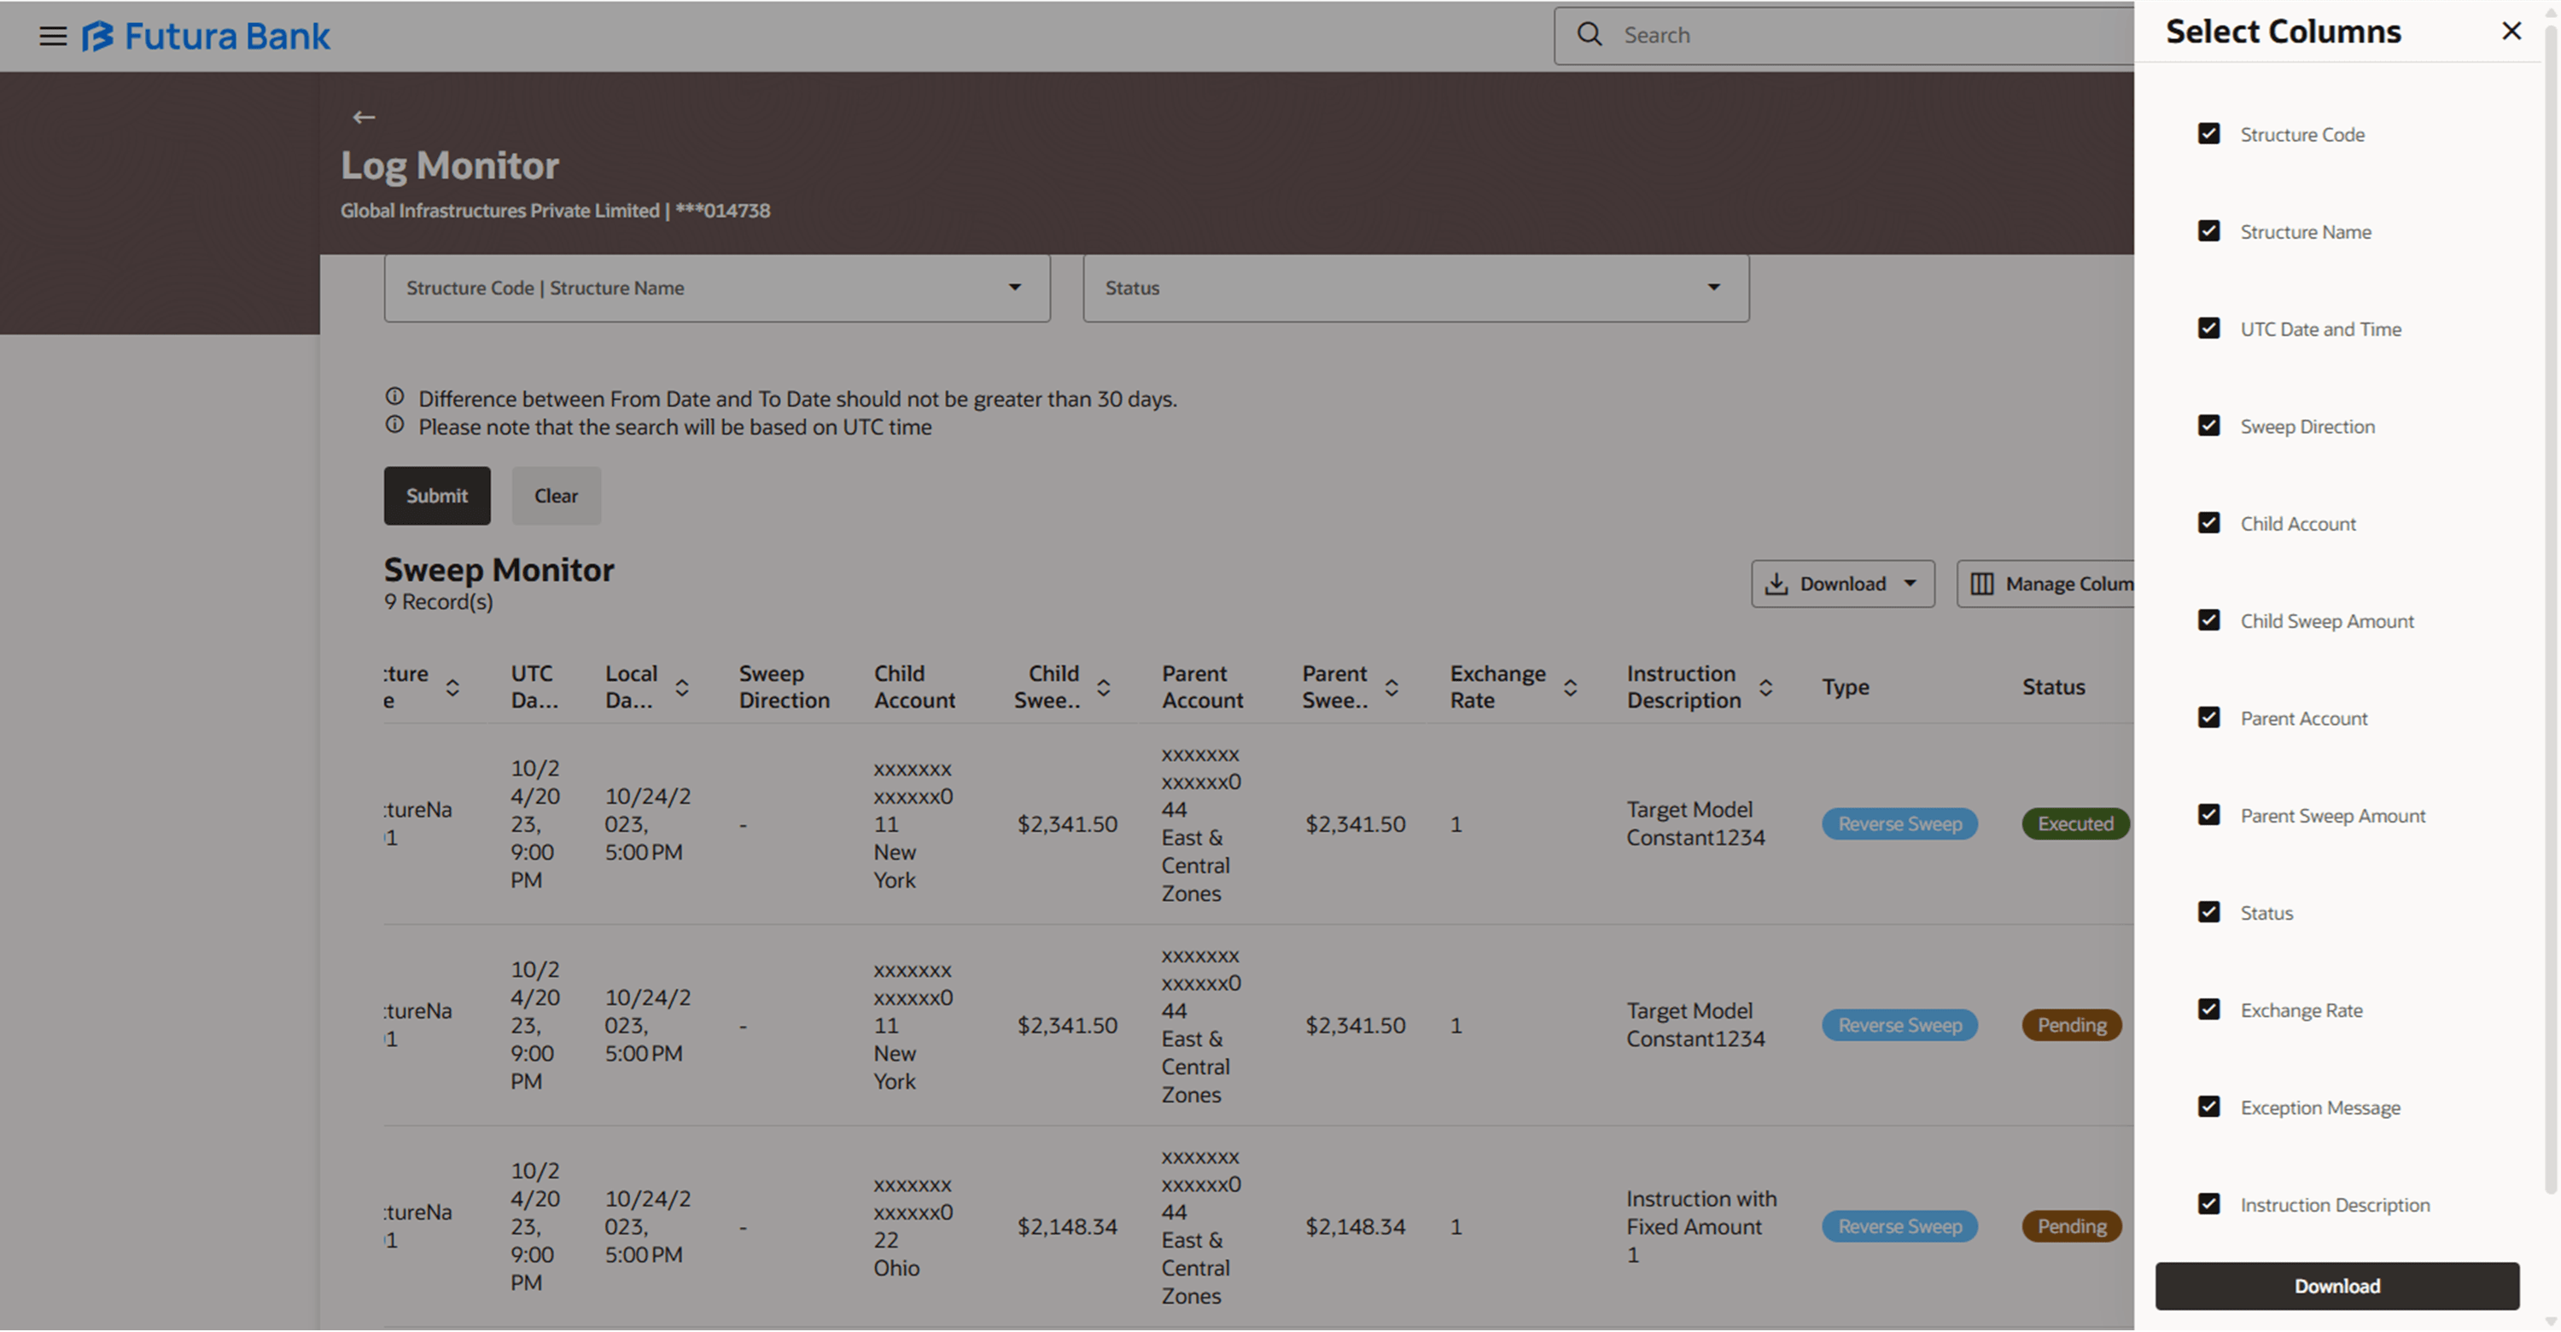Uncheck the Sweep Direction checkbox

click(x=2208, y=426)
